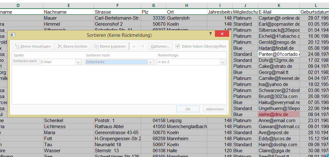Click the Strasse header cell
This screenshot has width=329, height=157.
click(117, 12)
